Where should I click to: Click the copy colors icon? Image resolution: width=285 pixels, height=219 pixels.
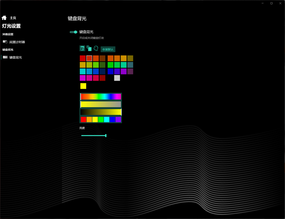coord(89,48)
